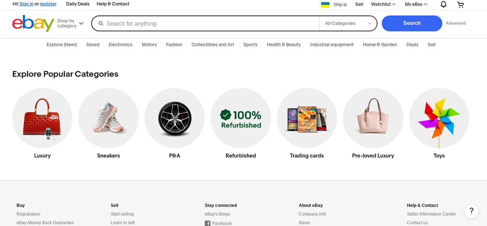Open the Luxury category red handbag image
Viewport: 487px width, 226px height.
coord(42,118)
